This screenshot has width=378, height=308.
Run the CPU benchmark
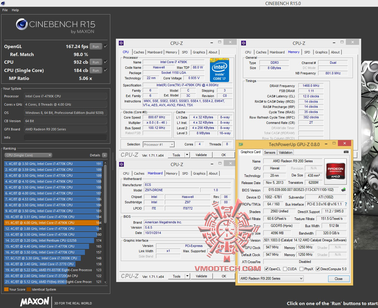96,62
